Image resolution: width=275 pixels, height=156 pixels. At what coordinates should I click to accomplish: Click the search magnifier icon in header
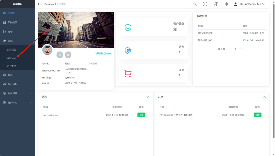tap(195, 4)
